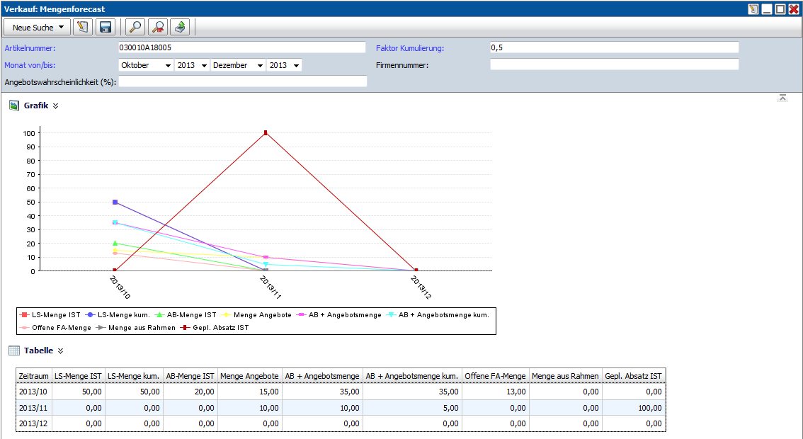Viewport: 803px width, 439px height.
Task: Click the notepad edit icon in toolbar
Action: coord(83,27)
